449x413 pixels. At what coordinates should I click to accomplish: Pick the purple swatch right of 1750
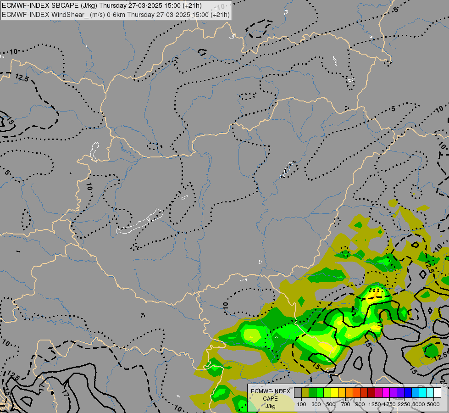click(393, 392)
